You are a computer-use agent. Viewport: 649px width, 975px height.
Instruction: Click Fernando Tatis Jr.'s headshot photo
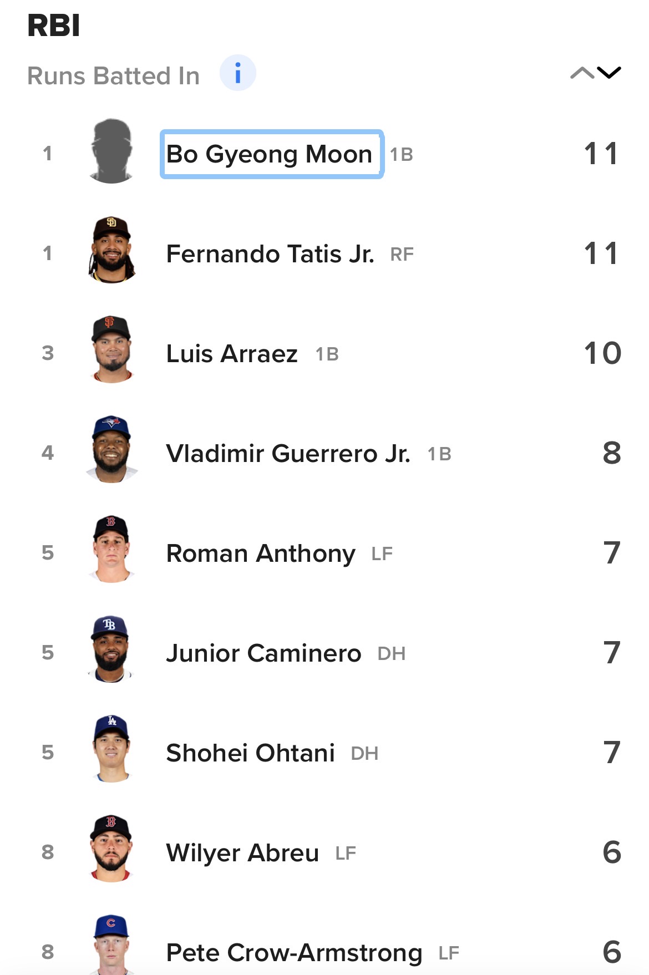tap(111, 250)
